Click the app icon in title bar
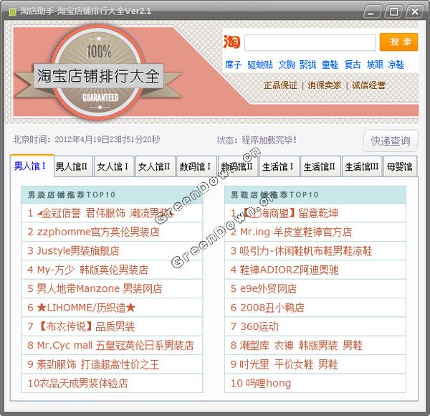The image size is (430, 416). pyautogui.click(x=12, y=11)
